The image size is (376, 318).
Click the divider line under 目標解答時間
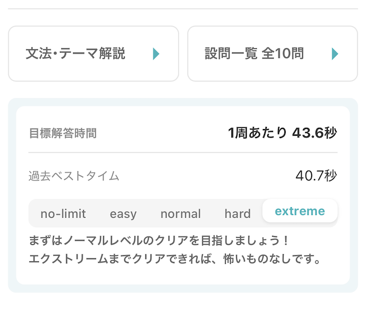[x=183, y=152]
